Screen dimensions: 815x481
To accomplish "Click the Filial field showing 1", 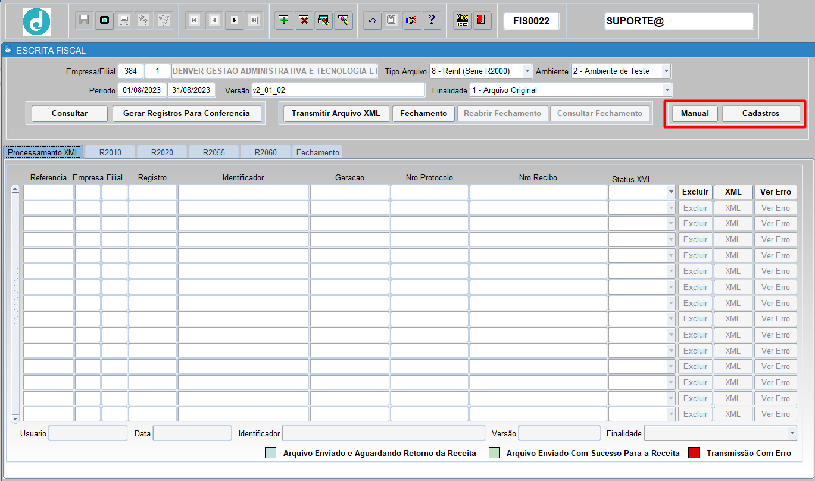I will [158, 71].
